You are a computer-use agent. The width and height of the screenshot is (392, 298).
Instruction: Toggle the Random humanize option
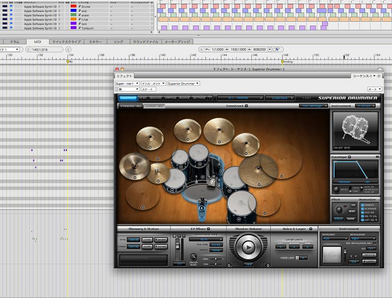click(363, 205)
